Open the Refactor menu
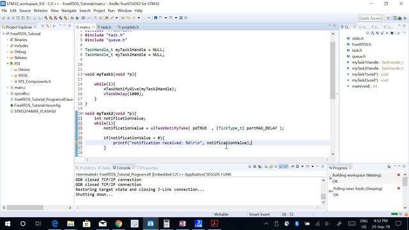This screenshot has height=230, width=409. pos(40,11)
